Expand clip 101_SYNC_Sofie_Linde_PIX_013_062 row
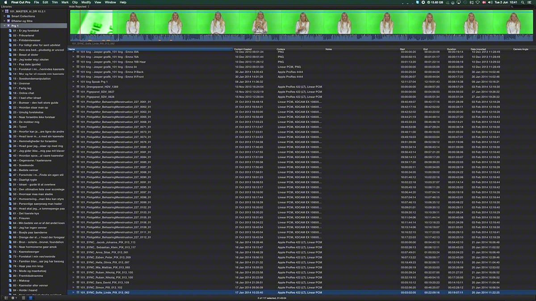This screenshot has height=301, width=536. point(74,293)
